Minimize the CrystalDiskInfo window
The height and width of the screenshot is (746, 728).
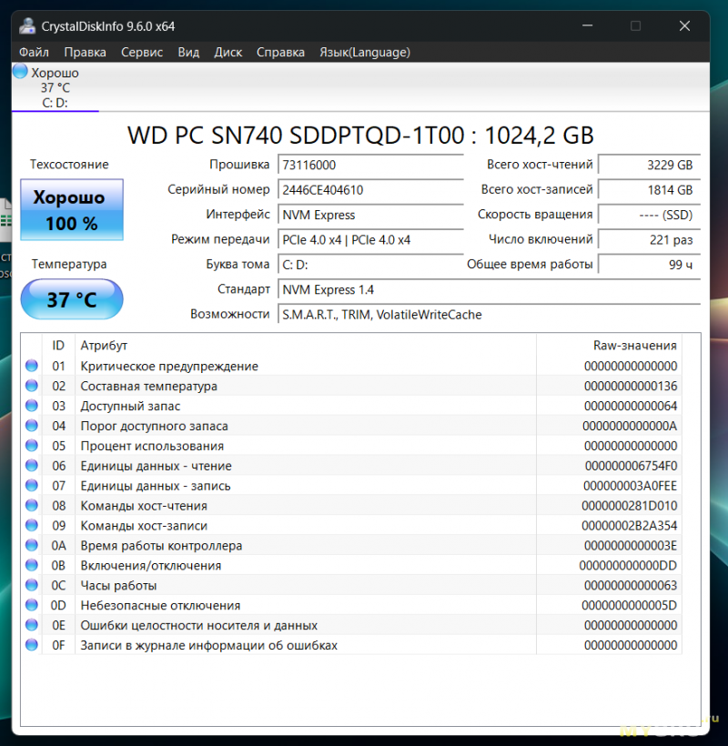click(588, 25)
